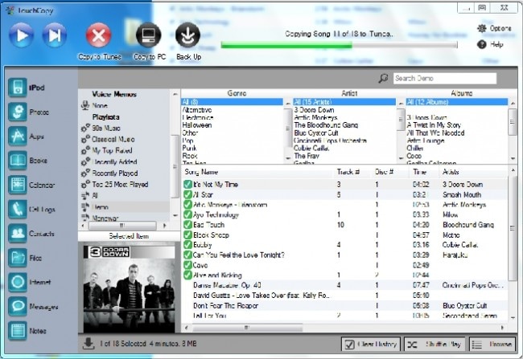The image size is (523, 359).
Task: Click the Genre list scroll down arrow
Action: tap(288, 158)
